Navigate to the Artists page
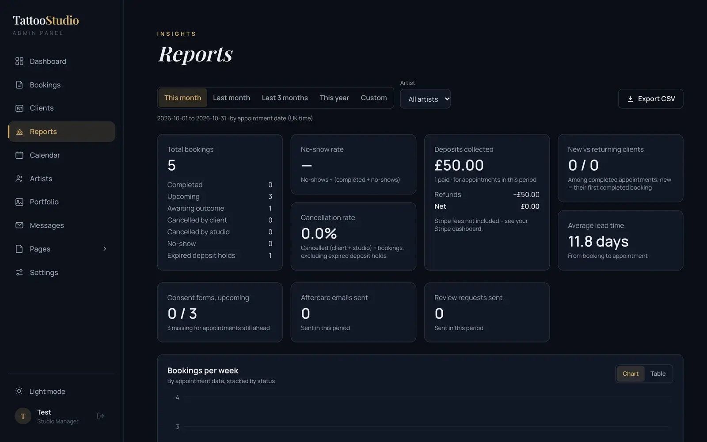 [61, 179]
